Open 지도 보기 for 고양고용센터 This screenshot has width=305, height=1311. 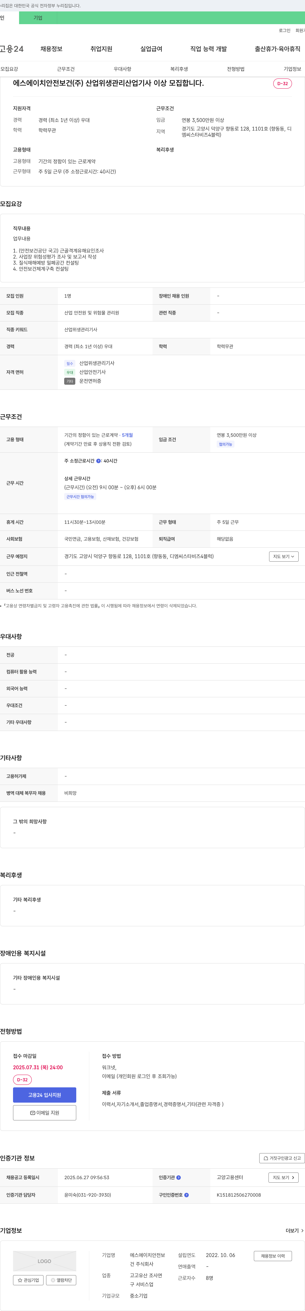[284, 1178]
